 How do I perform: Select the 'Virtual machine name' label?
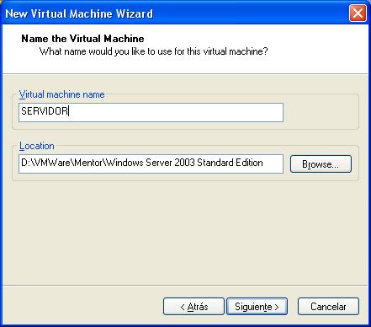click(x=61, y=94)
